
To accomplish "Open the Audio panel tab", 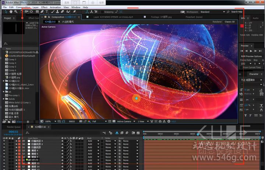I will click(255, 18).
